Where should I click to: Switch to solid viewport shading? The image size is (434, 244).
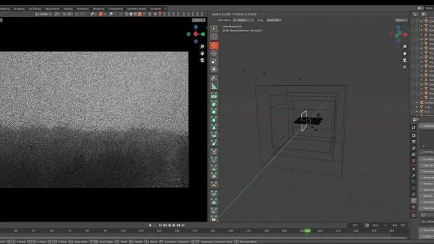pos(131,14)
